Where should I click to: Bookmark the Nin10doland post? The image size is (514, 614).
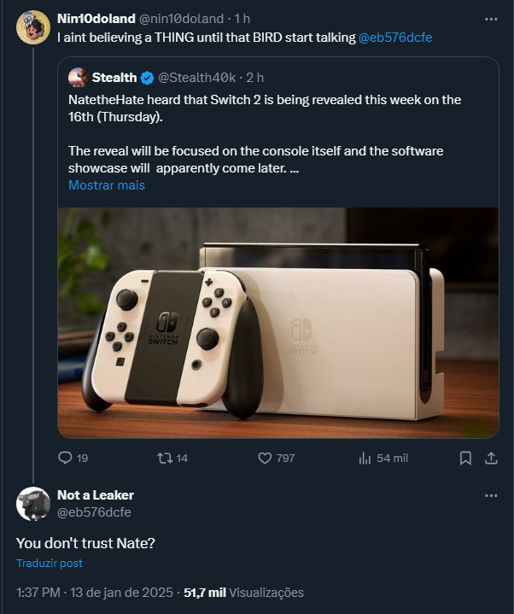tap(465, 458)
